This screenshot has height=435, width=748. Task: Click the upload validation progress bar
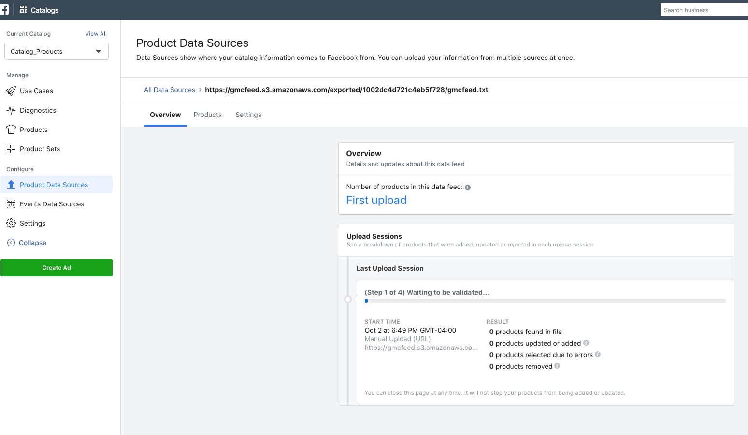(545, 301)
